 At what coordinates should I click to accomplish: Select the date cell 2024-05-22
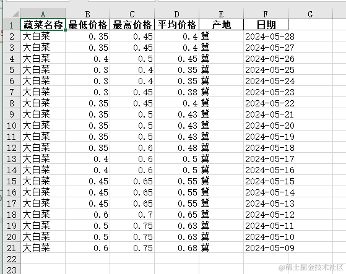pos(266,103)
